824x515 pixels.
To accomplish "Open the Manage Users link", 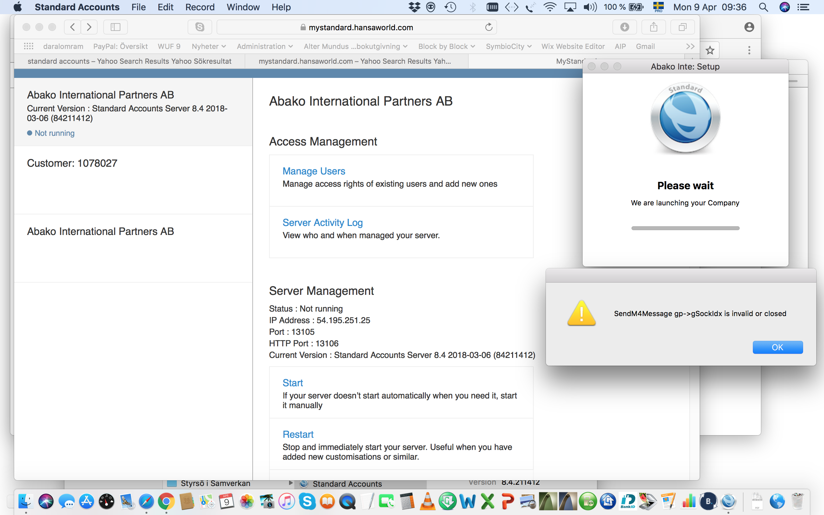I will [314, 171].
